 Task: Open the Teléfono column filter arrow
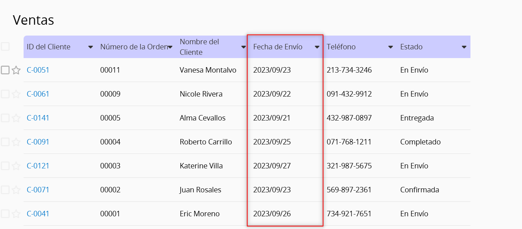391,47
